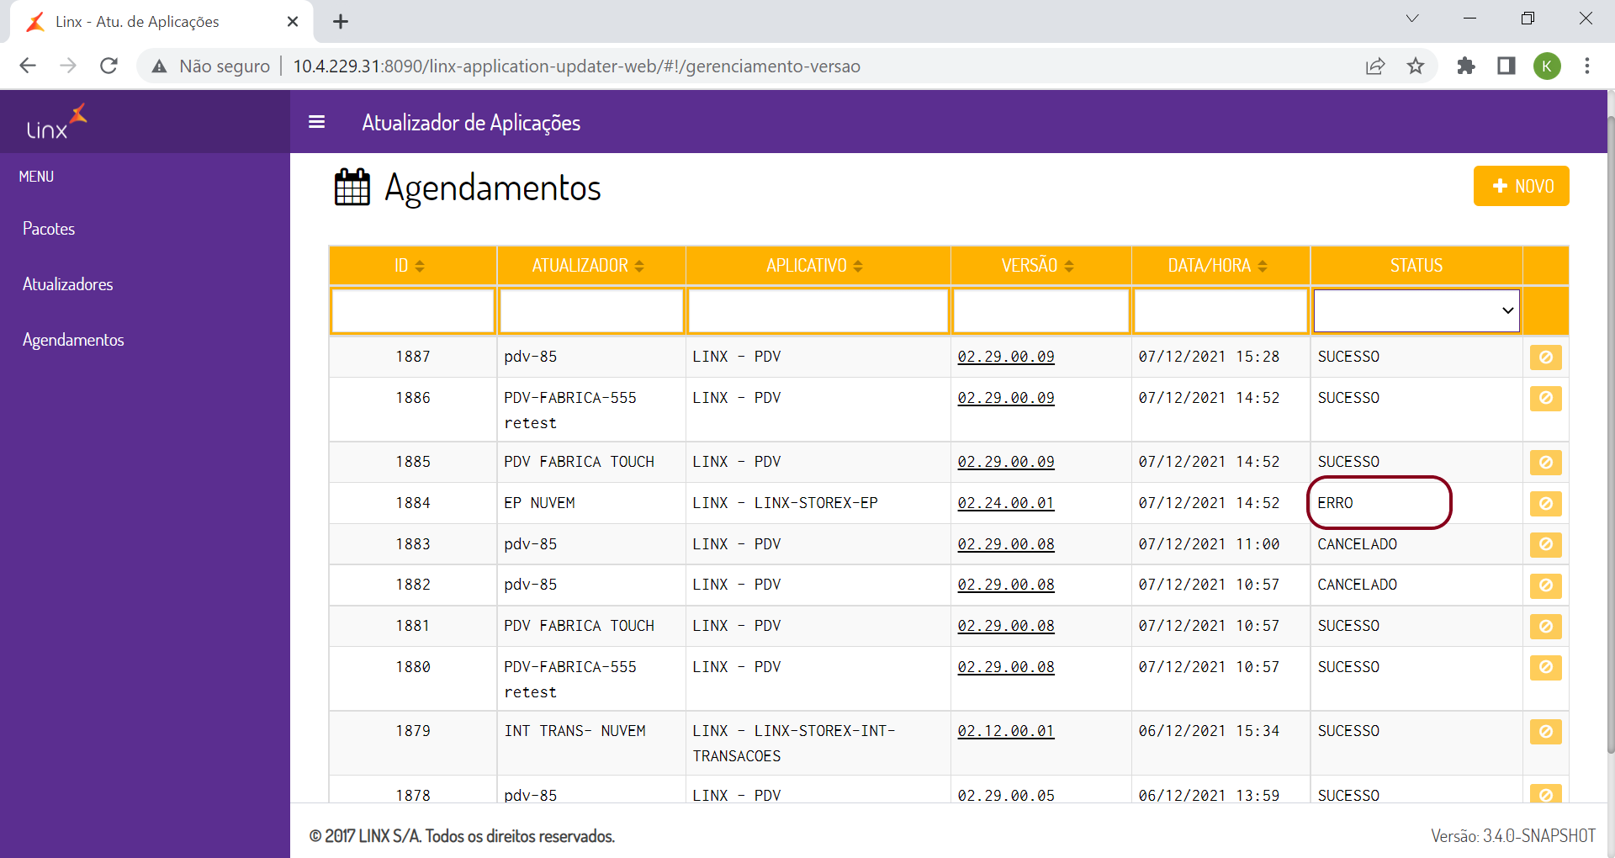The image size is (1615, 858).
Task: Sort the table by DATA/HORA column
Action: coord(1218,266)
